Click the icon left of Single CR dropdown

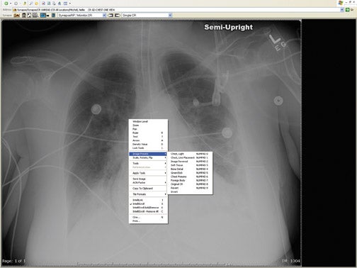click(x=118, y=16)
